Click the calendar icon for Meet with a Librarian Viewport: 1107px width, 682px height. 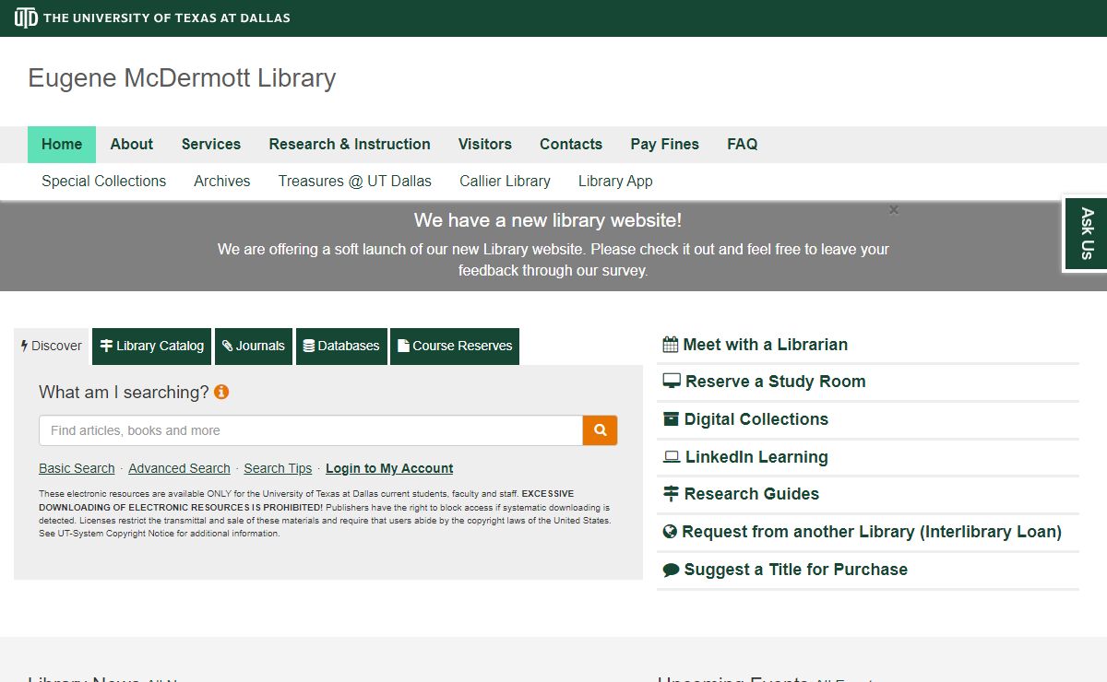[x=671, y=345]
